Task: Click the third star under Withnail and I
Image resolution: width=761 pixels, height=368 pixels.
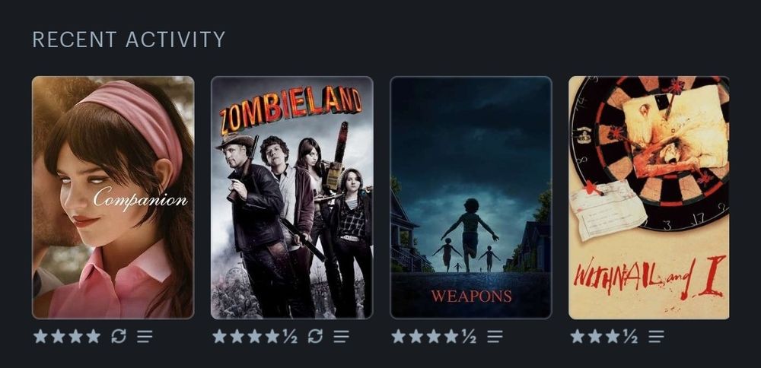Action: point(613,336)
